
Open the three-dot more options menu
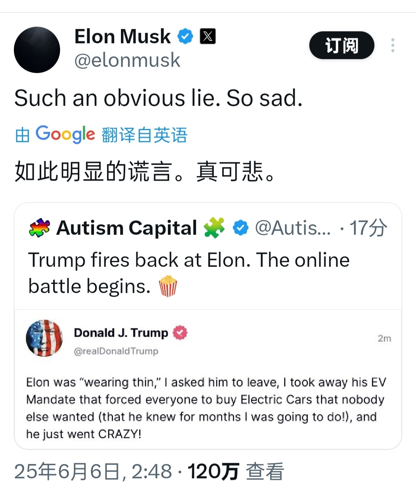393,46
